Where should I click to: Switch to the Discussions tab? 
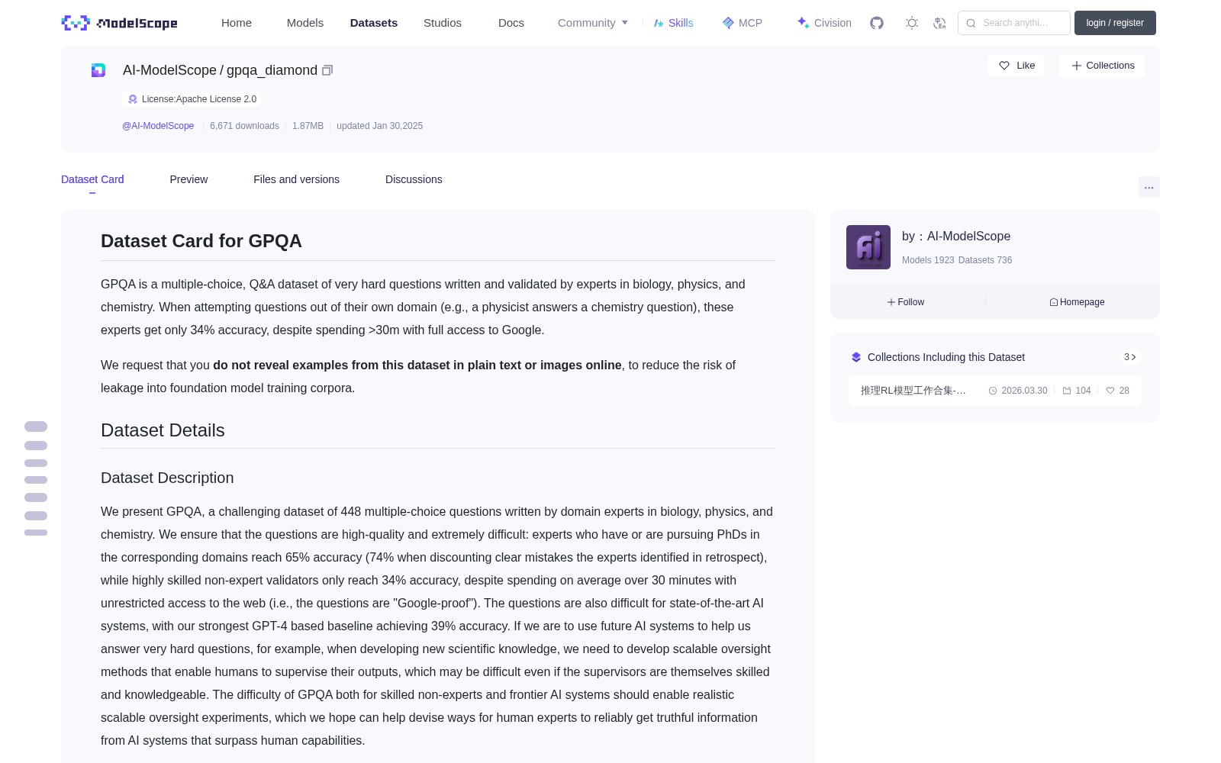click(414, 179)
